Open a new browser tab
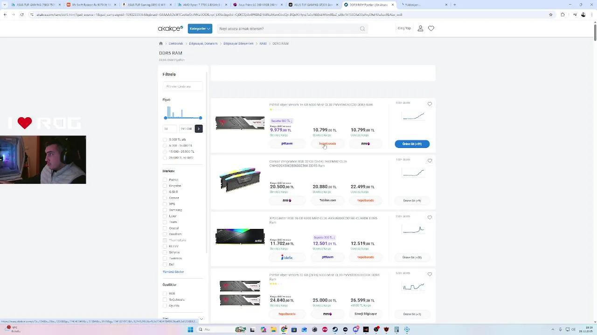The height and width of the screenshot is (335, 597). tap(454, 5)
